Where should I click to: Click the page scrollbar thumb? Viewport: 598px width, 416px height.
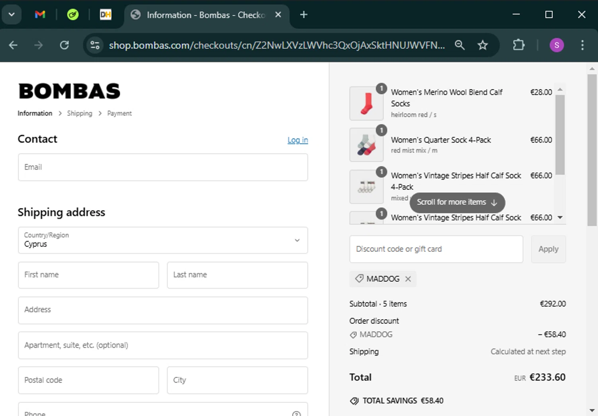click(592, 150)
